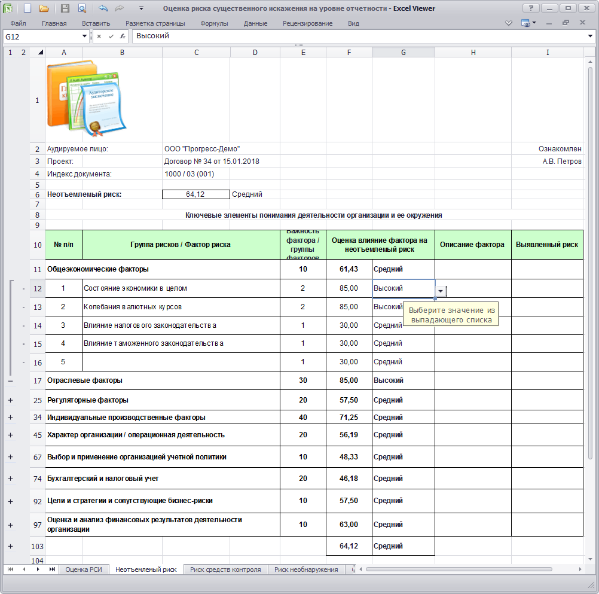Restore the workbook window inside Excel
Image resolution: width=599 pixels, height=594 pixels.
(566, 23)
